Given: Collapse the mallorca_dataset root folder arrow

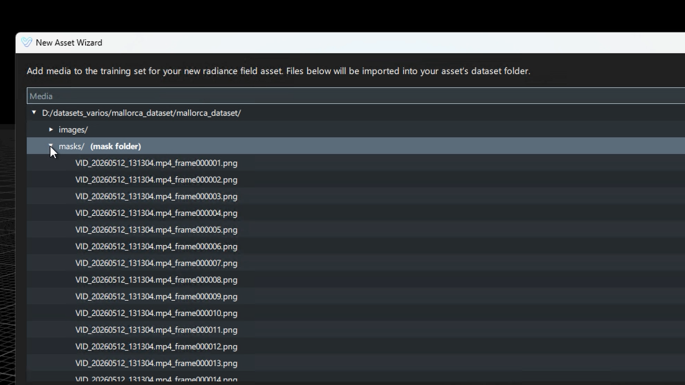Looking at the screenshot, I should [x=34, y=113].
